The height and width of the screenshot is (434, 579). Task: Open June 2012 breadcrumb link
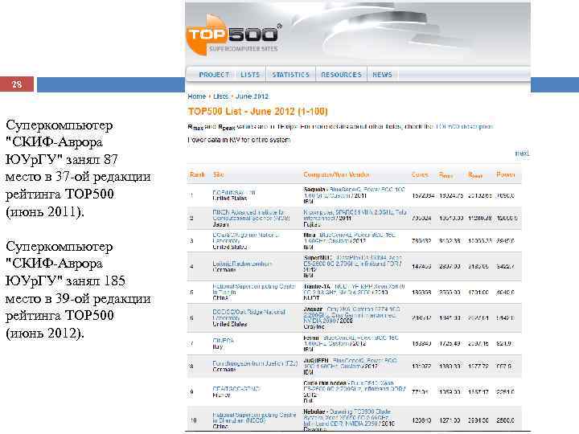252,96
